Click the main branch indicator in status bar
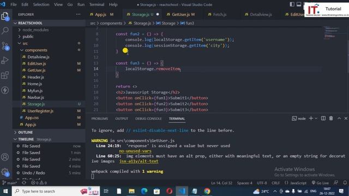 pyautogui.click(x=9, y=183)
